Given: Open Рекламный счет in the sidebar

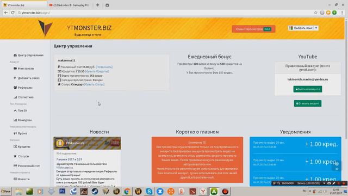Looking at the screenshot, I should click(27, 166).
